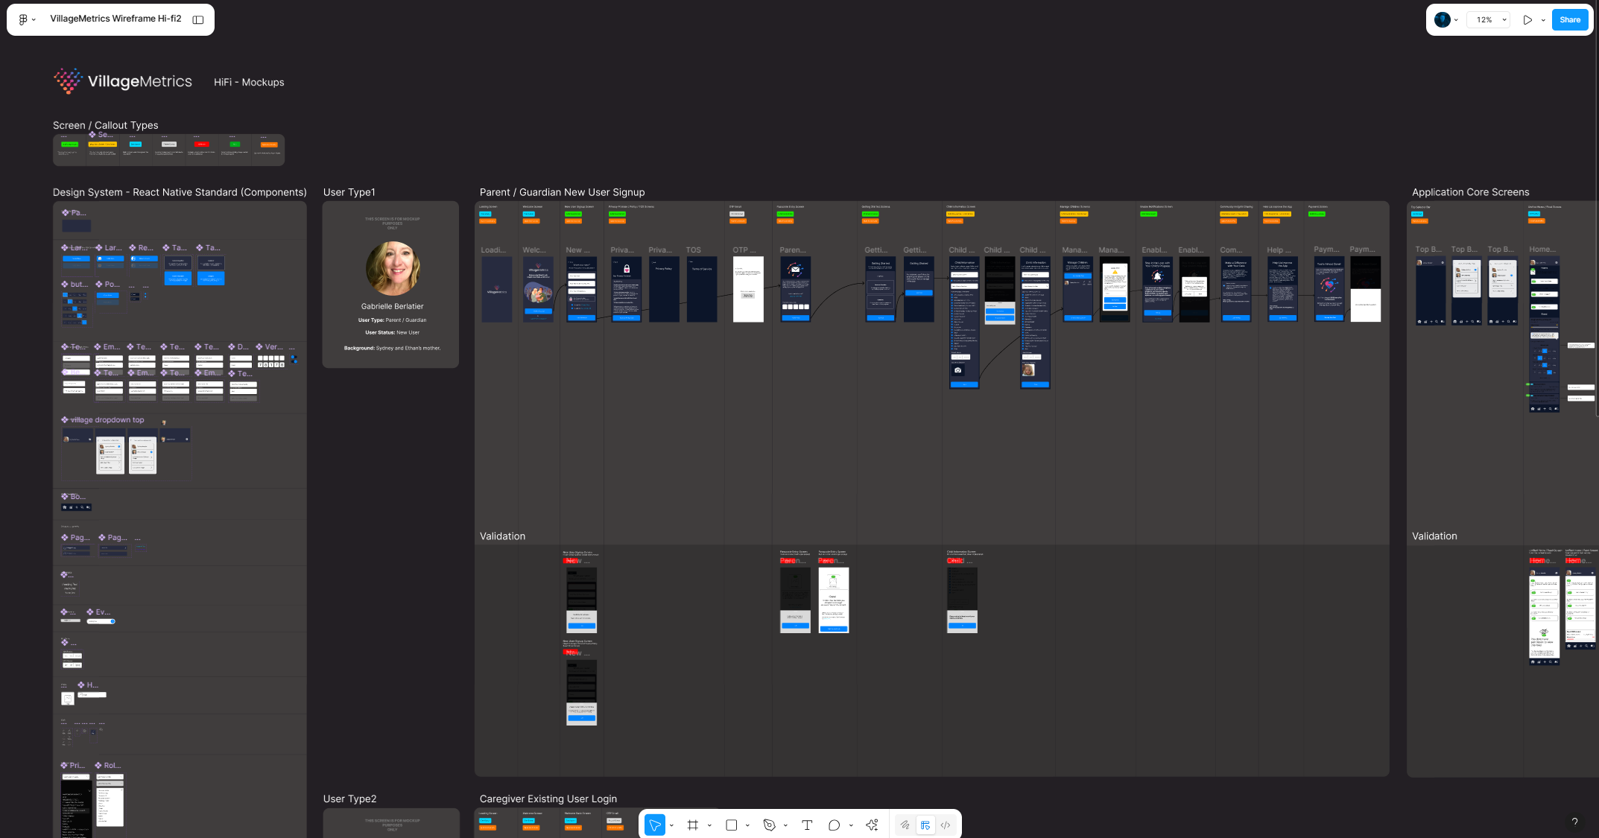Open the help question mark button
1599x838 pixels.
point(1574,822)
